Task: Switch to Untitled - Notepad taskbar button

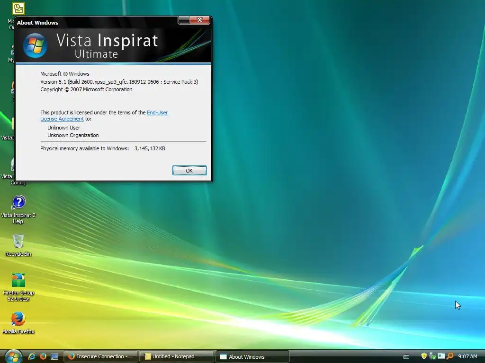Action: (x=176, y=356)
